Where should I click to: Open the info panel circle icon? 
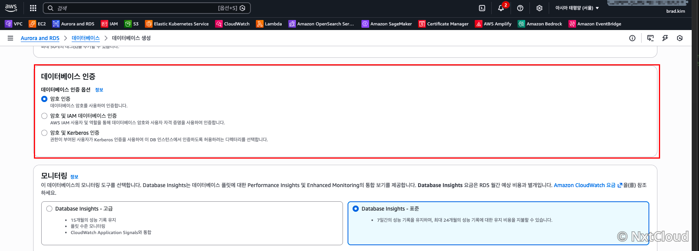pos(632,38)
